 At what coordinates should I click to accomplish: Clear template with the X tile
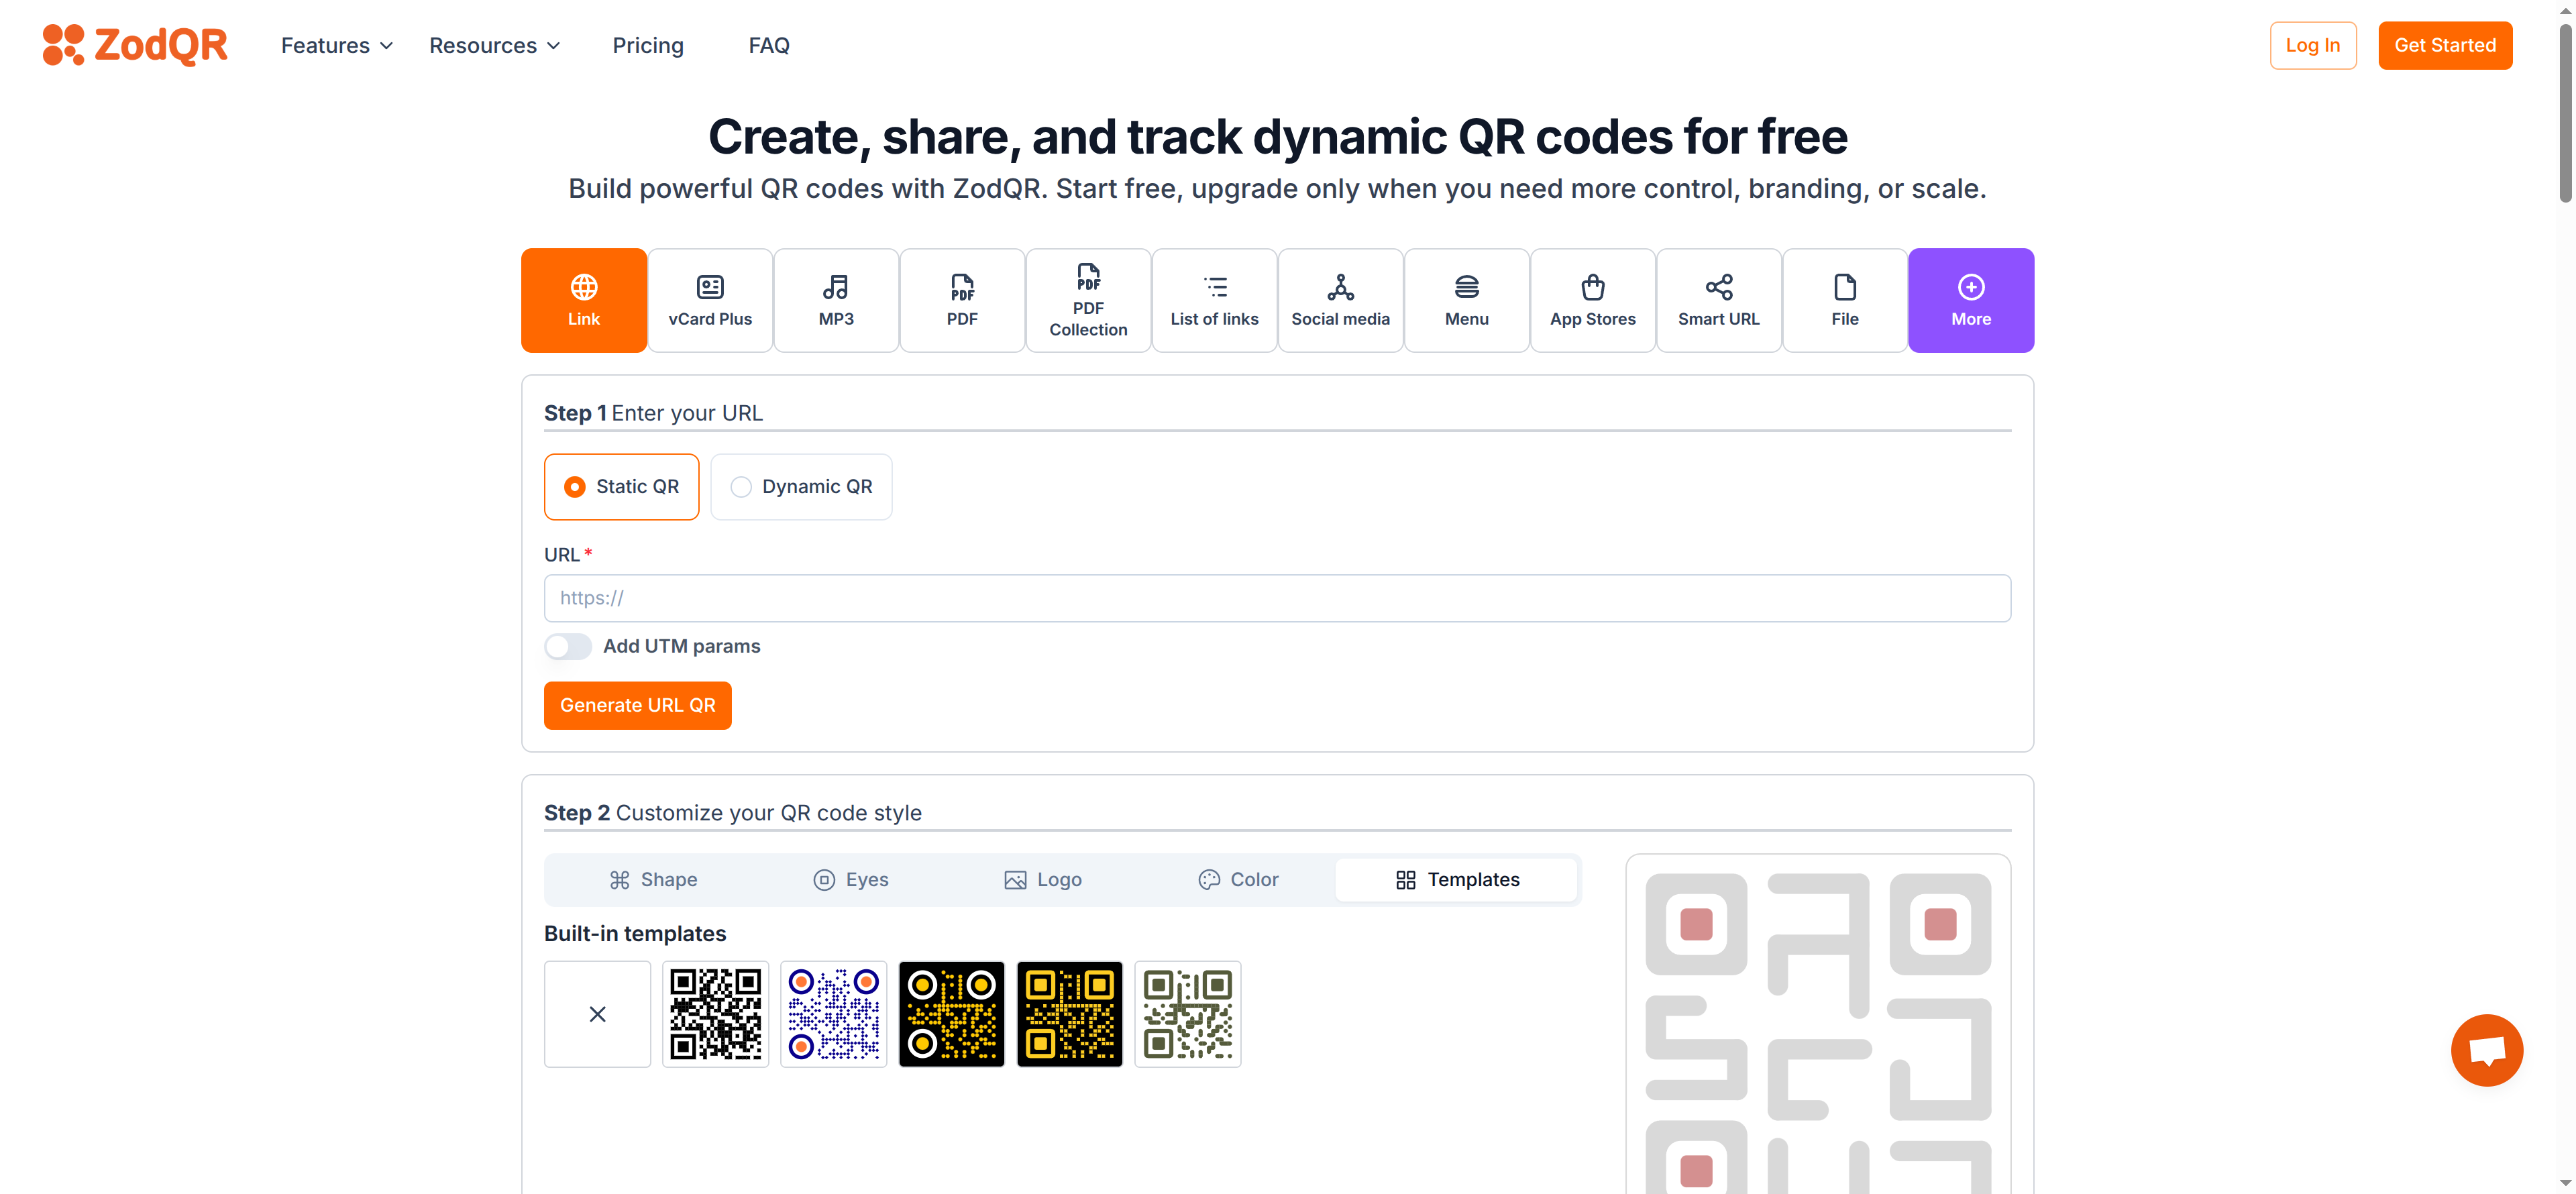point(597,1014)
